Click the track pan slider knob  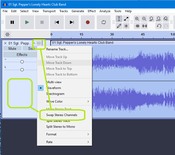22,70
